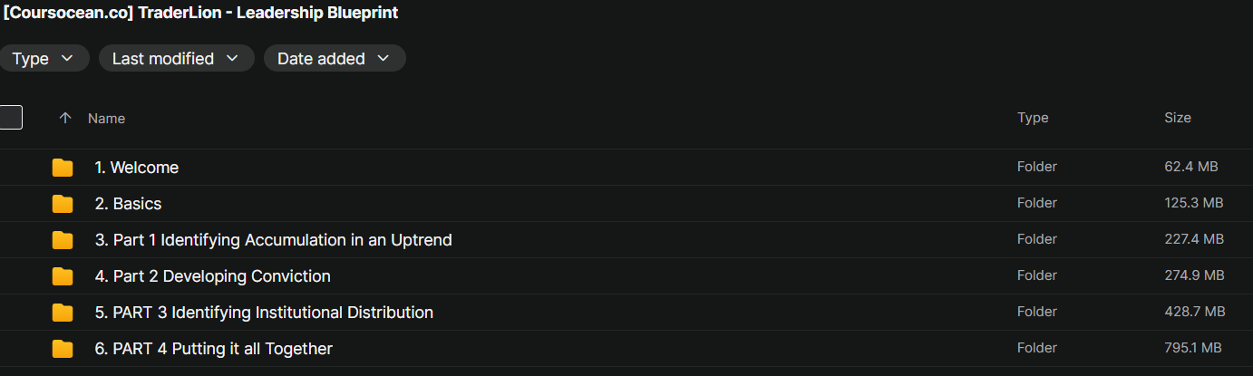This screenshot has height=376, width=1253.
Task: Open the Date added filter dropdown
Action: (x=335, y=59)
